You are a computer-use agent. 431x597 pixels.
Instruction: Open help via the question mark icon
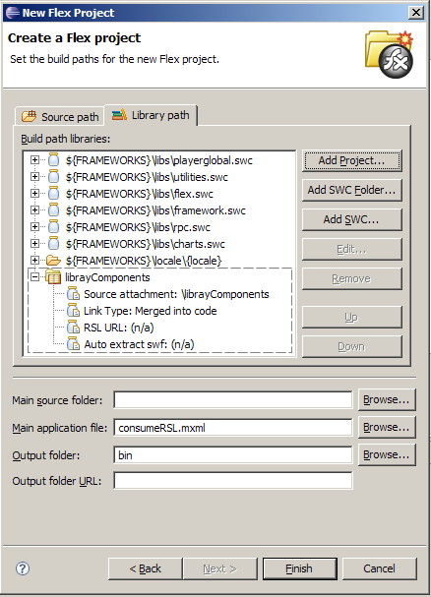click(23, 568)
